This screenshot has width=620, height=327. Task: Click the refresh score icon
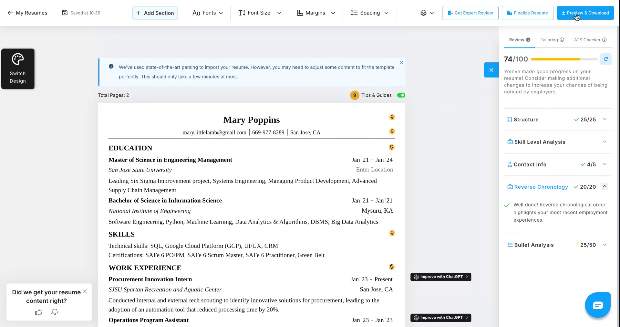pyautogui.click(x=606, y=59)
